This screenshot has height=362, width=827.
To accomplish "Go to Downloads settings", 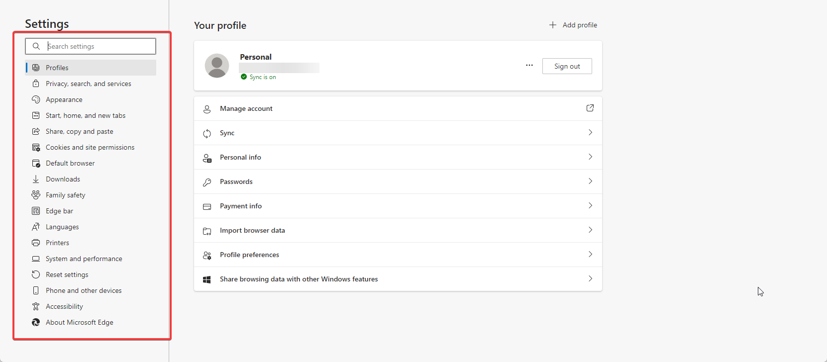I will point(91,179).
